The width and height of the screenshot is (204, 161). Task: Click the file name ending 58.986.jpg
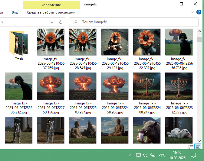pos(115,108)
